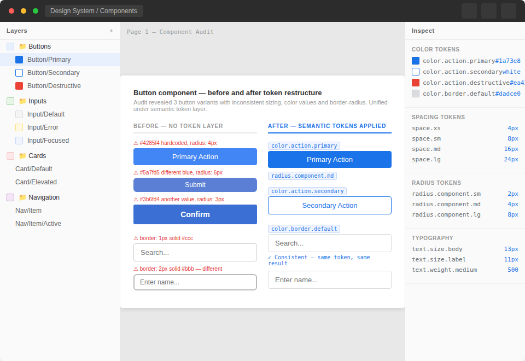Open the Navigation folder layer
Screen dimensions: 525x361
pos(60,197)
